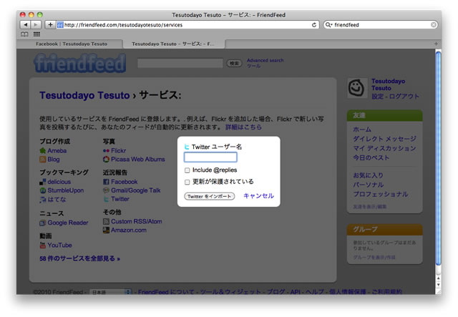Click the Safari forward arrow button
458x317 pixels.
click(x=36, y=25)
